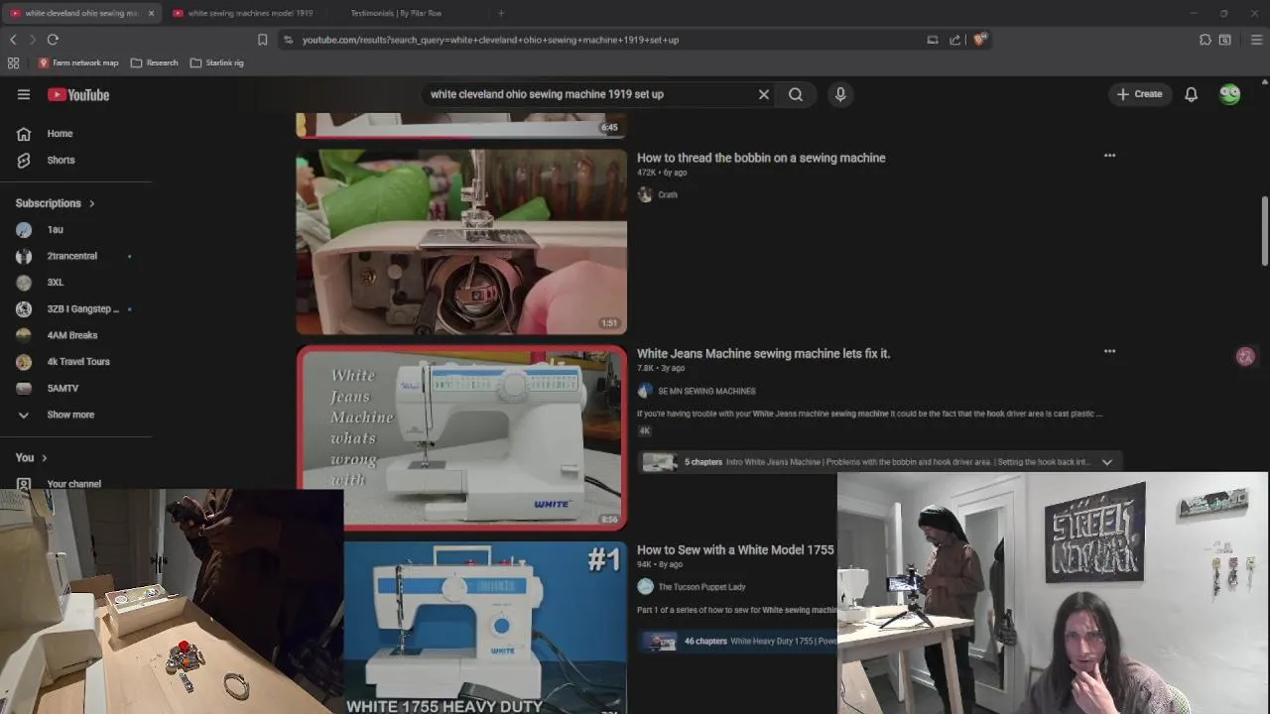Open The Tucson Puppet Lady channel
The image size is (1270, 714).
pyautogui.click(x=701, y=587)
